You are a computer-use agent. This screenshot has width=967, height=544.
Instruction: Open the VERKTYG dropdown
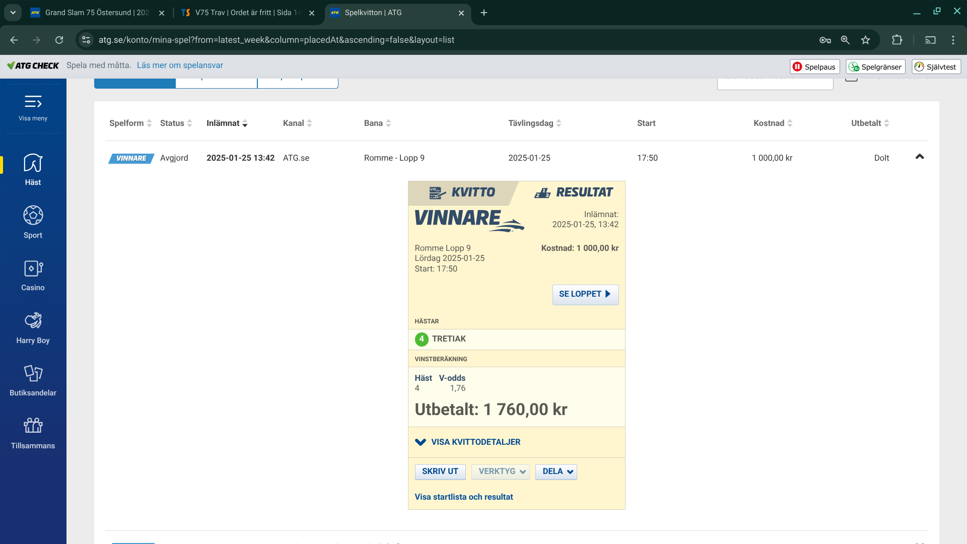(500, 471)
